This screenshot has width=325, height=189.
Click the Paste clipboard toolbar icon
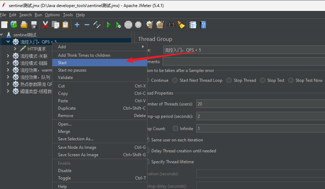pyautogui.click(x=65, y=25)
